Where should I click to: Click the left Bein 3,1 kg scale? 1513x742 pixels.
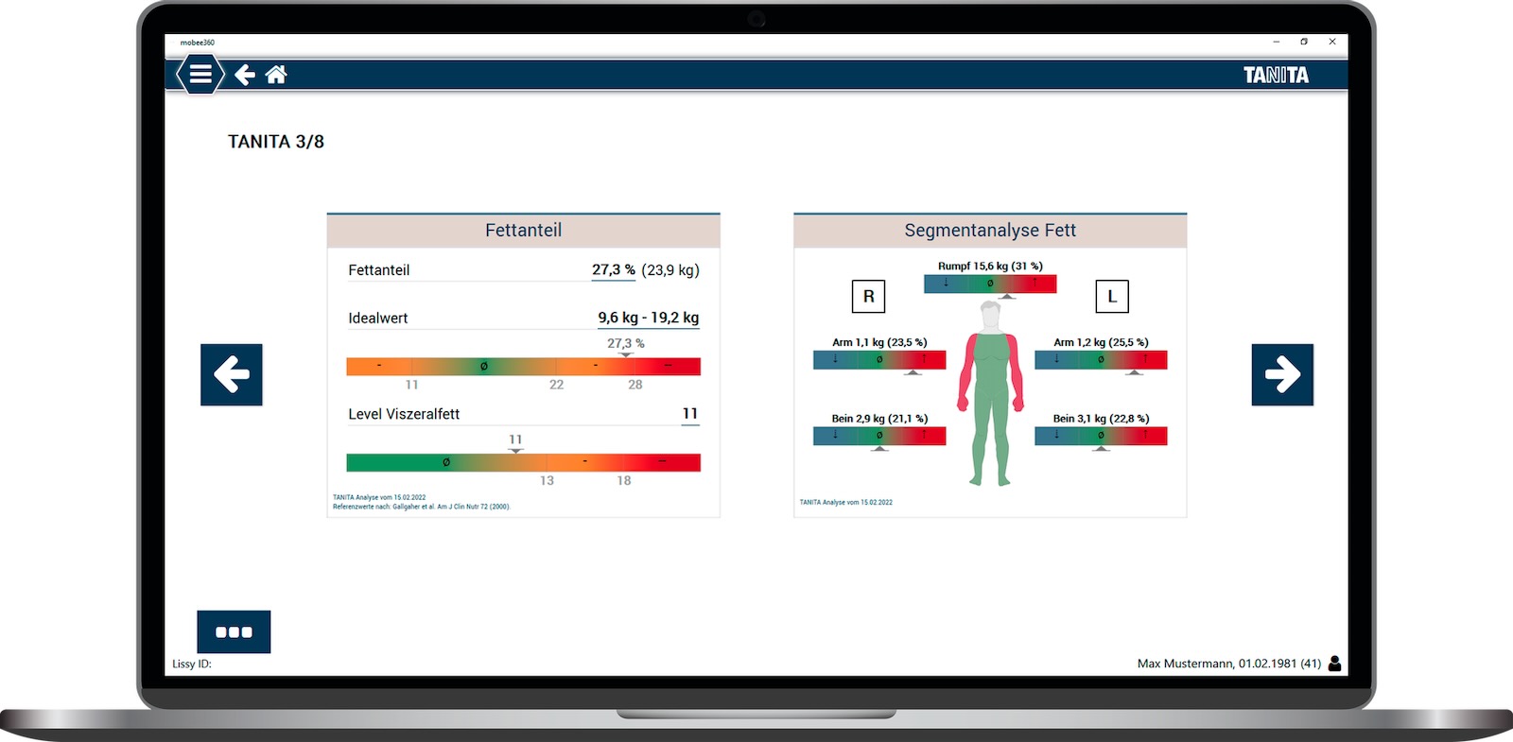click(1101, 436)
